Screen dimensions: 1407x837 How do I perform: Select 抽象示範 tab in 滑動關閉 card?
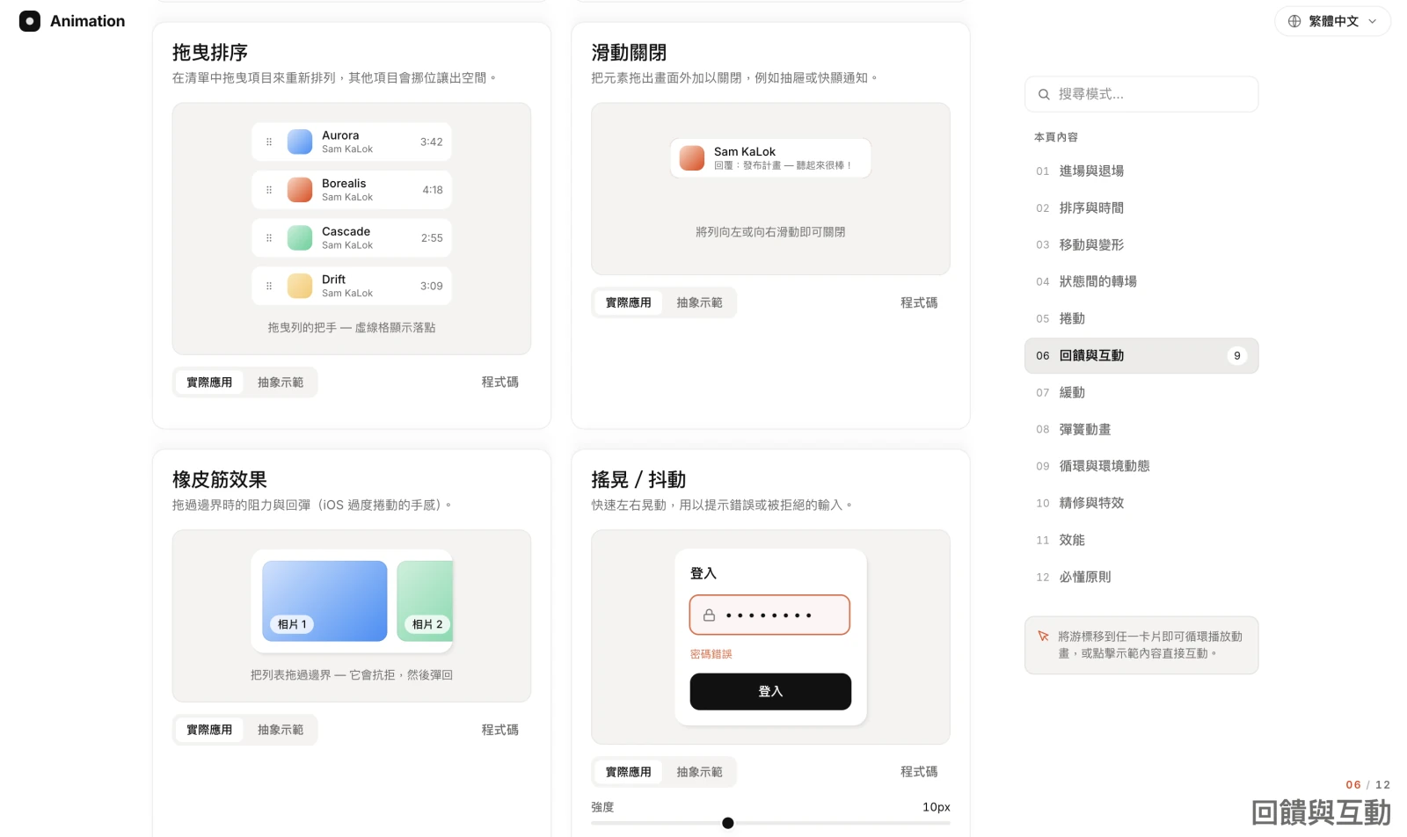coord(699,302)
